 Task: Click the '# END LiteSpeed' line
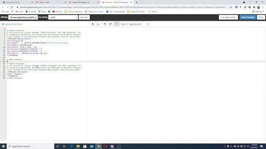click(x=15, y=78)
